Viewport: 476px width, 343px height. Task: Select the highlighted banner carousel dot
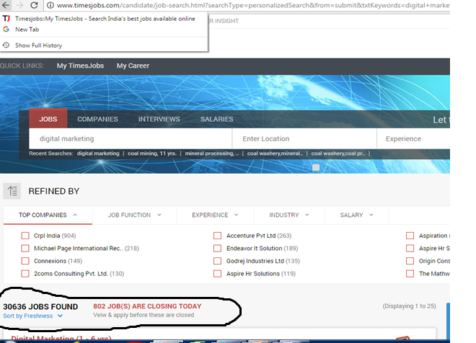click(x=316, y=167)
